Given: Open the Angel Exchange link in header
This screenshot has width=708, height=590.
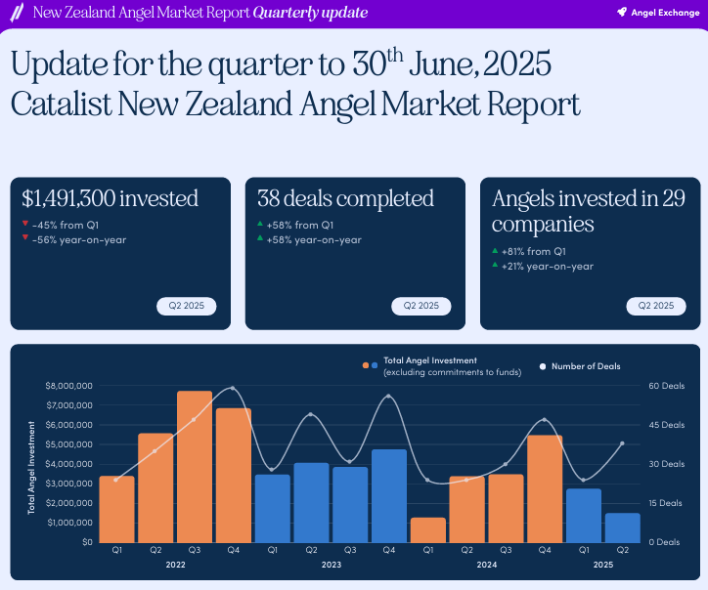Looking at the screenshot, I should (658, 12).
